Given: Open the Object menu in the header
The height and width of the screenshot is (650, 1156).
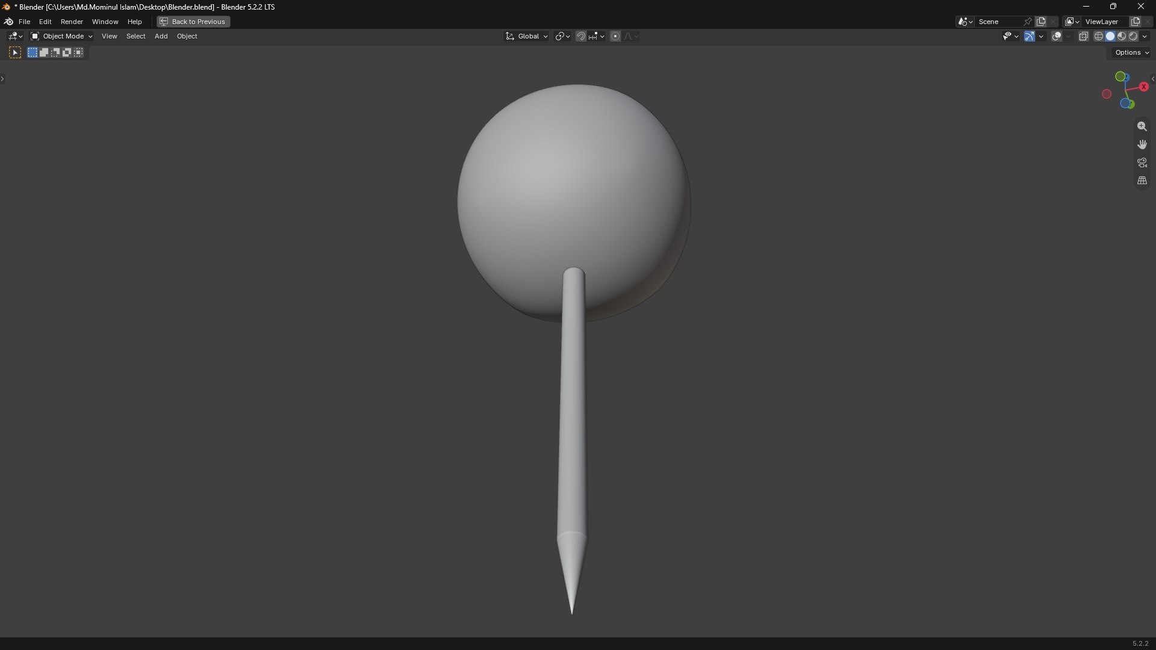Looking at the screenshot, I should pos(187,36).
